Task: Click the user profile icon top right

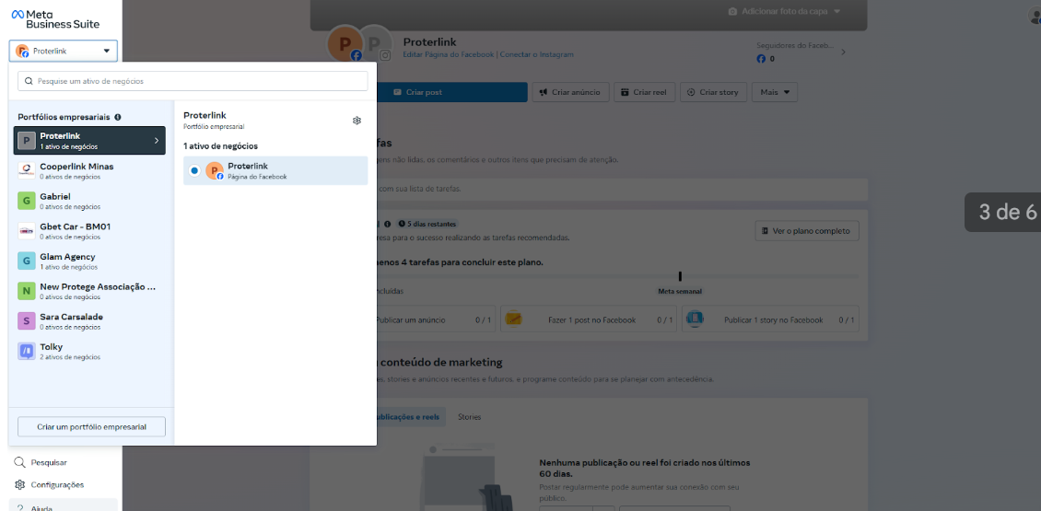Action: pos(1035,17)
